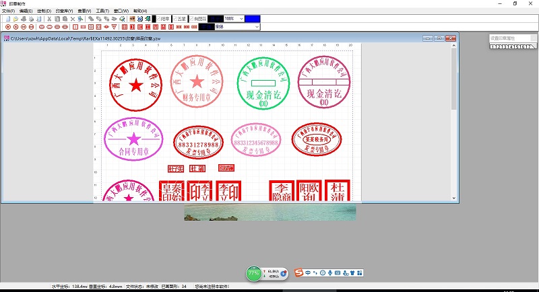Screen dimensions: 539x292
Task: Open the 文件(F) menu
Action: tap(8, 11)
